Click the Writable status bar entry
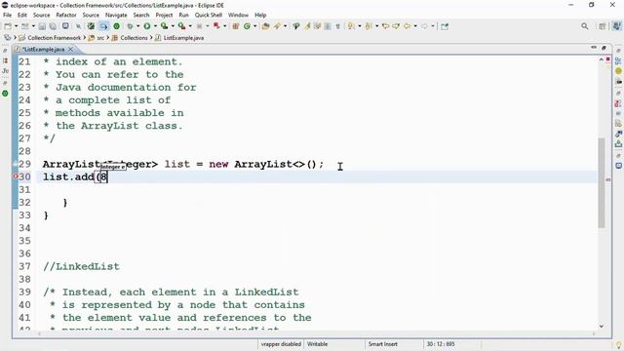624x351 pixels. 317,344
